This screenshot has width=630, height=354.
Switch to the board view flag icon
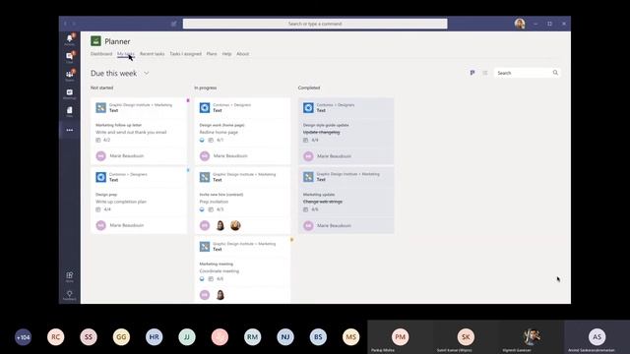pyautogui.click(x=472, y=73)
